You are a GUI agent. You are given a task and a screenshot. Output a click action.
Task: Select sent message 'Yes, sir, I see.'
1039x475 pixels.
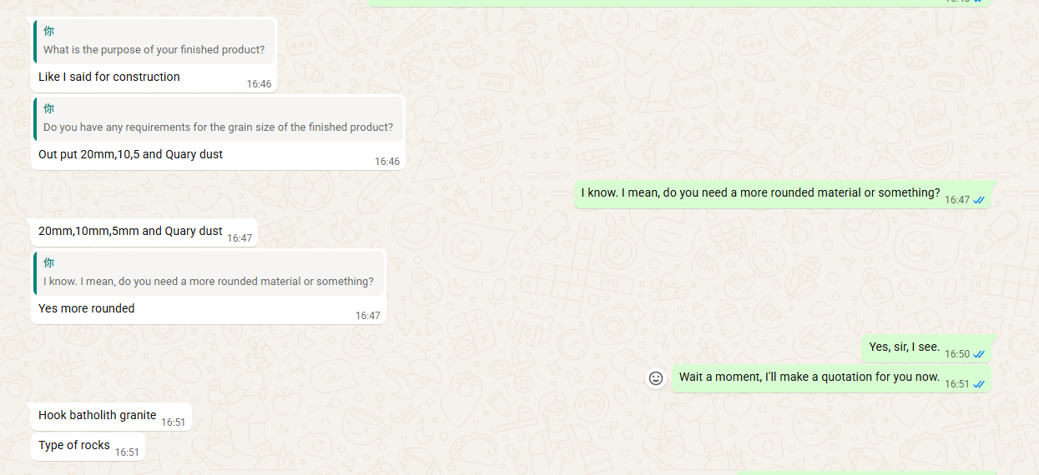[x=904, y=347]
